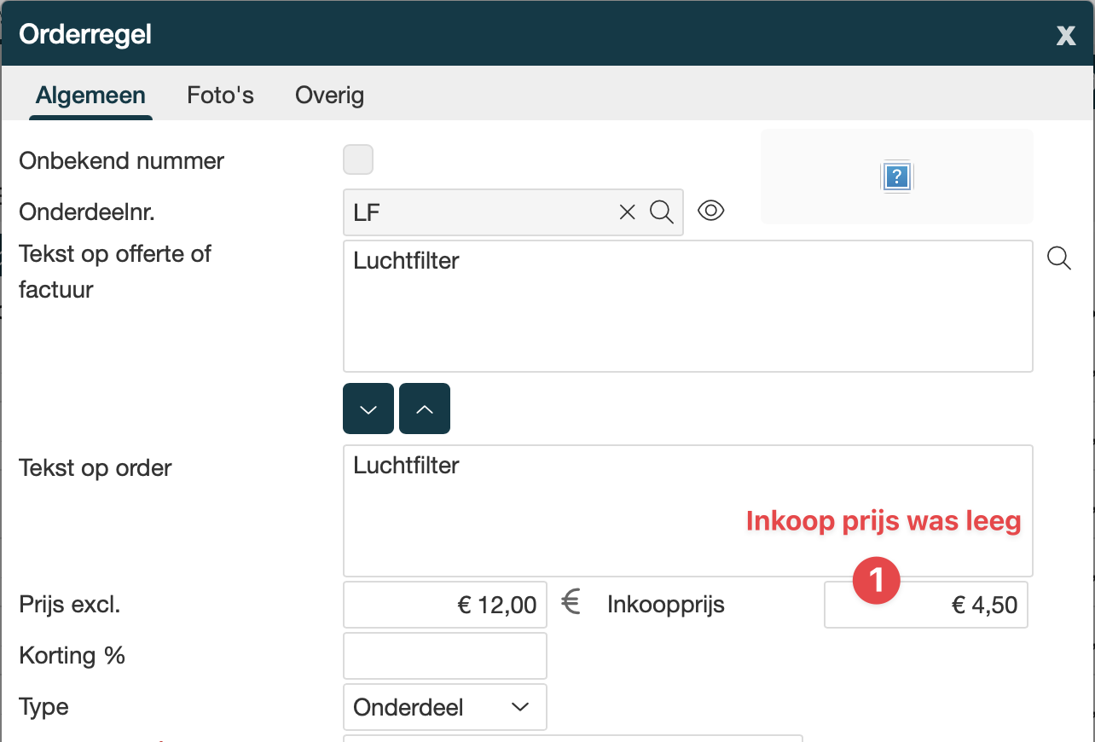
Task: Click the euro icon next to Prijs excl.
Action: pyautogui.click(x=571, y=604)
